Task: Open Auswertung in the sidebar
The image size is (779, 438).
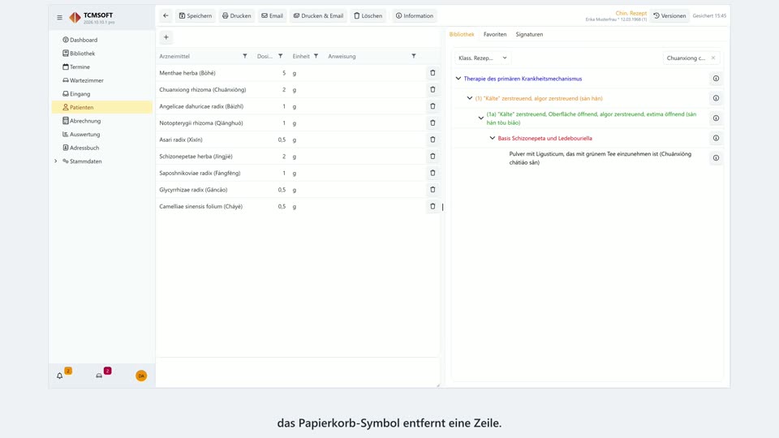Action: [102, 134]
